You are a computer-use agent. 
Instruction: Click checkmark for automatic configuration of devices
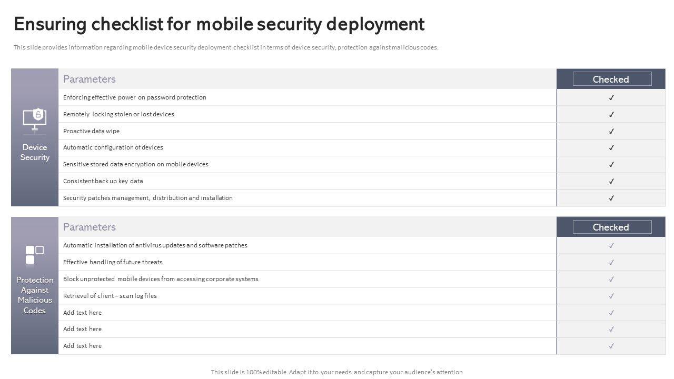click(611, 147)
